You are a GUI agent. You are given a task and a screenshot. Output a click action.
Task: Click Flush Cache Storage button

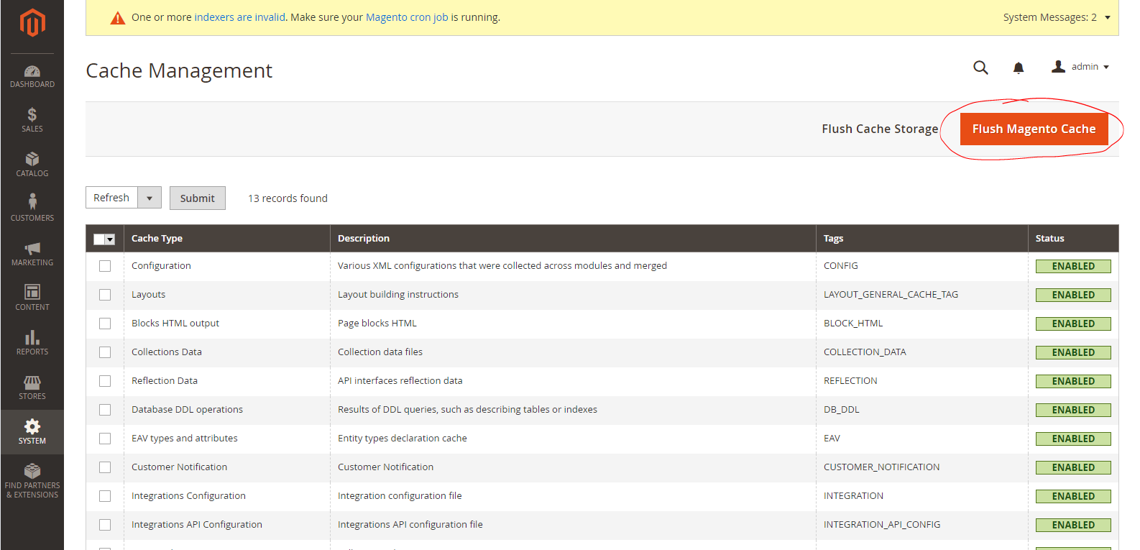(x=880, y=129)
